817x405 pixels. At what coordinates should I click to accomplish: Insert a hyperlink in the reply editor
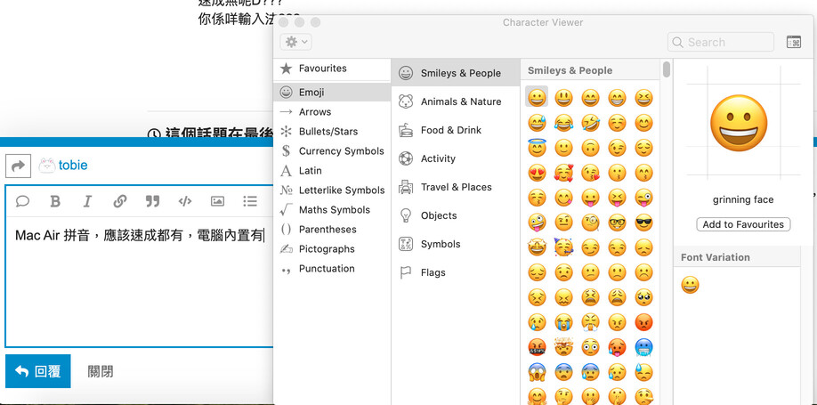pyautogui.click(x=120, y=201)
